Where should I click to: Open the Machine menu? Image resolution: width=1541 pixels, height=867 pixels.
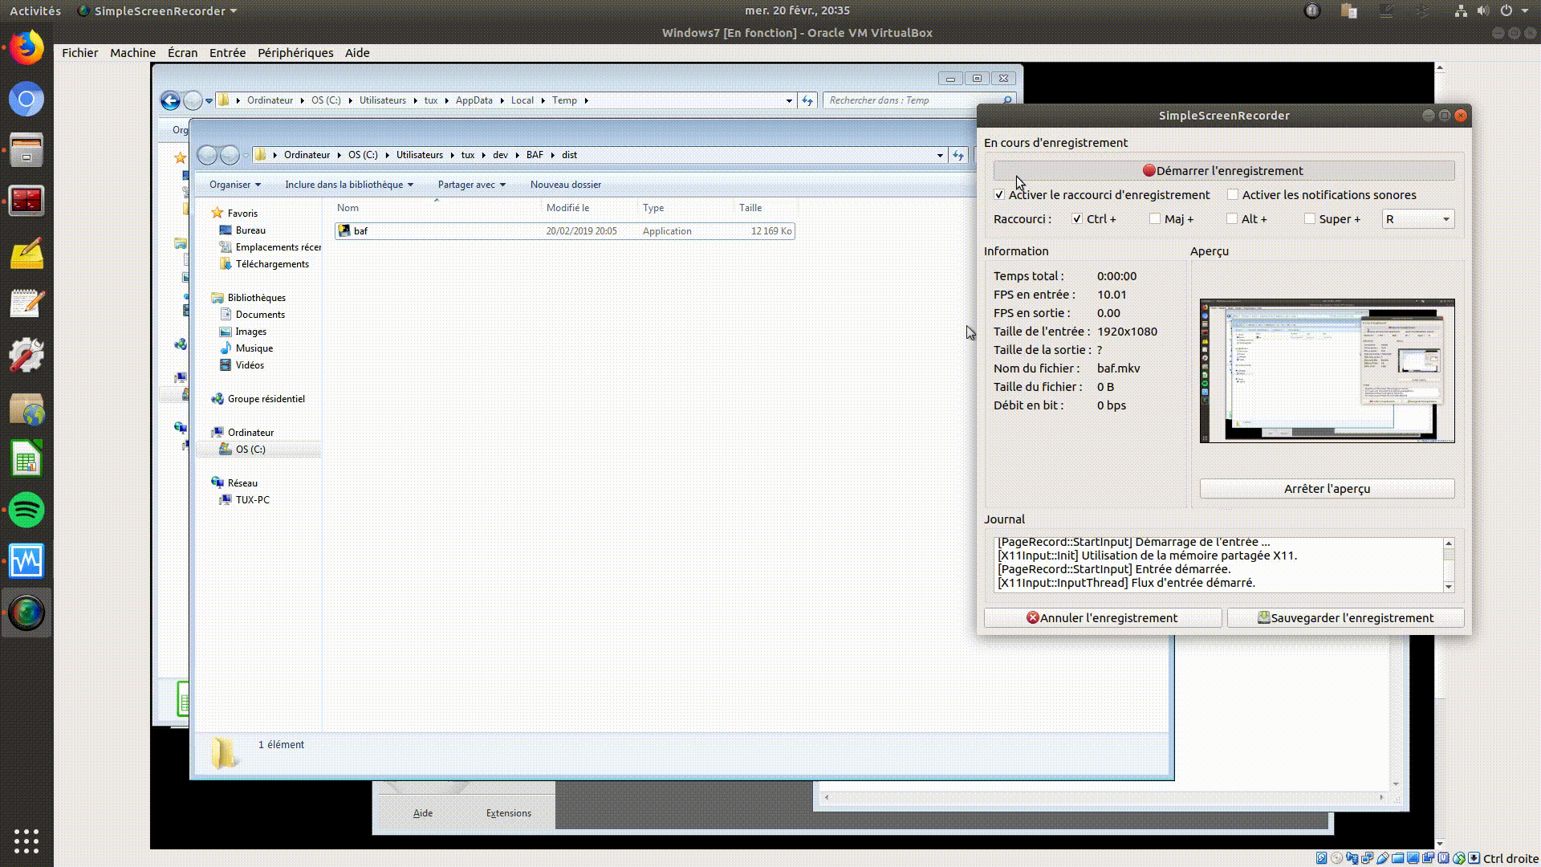(133, 53)
